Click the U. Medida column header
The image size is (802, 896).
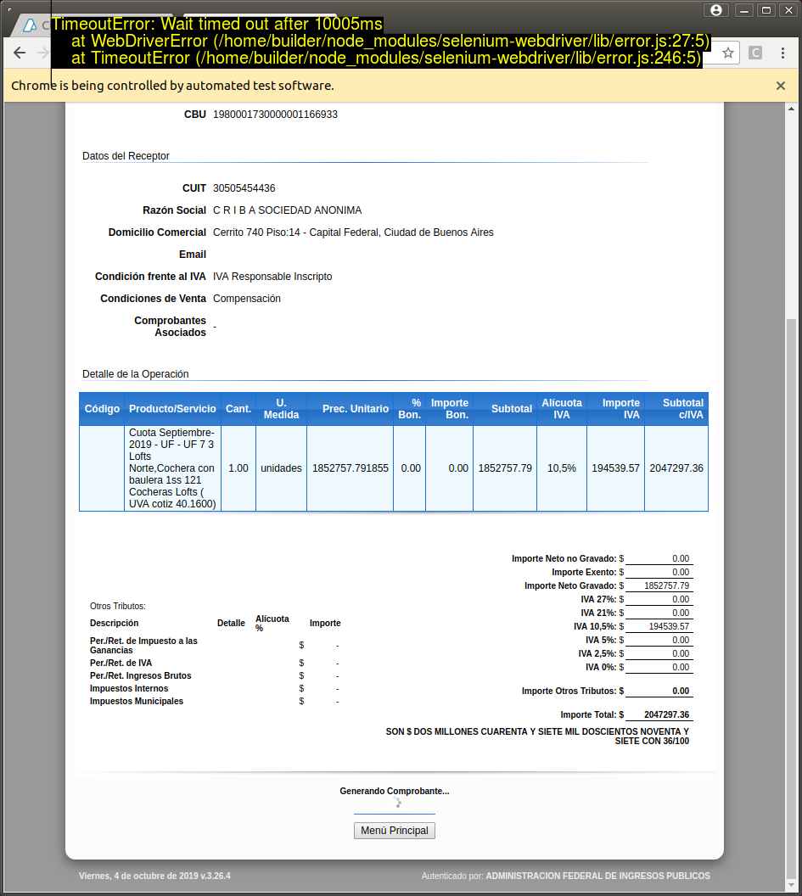point(281,409)
